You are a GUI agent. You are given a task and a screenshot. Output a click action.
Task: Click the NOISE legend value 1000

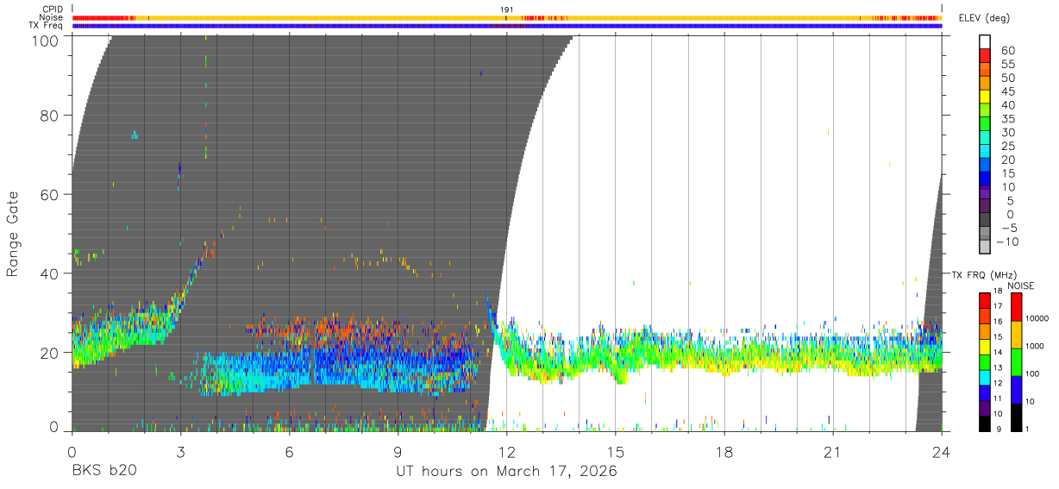pos(1034,347)
